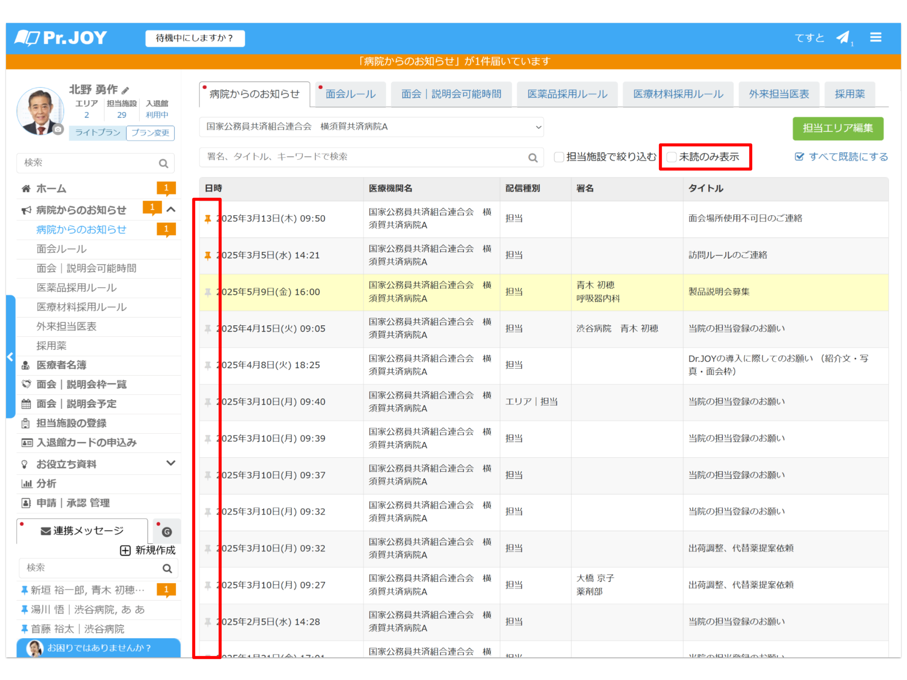
Task: Collapse sidebar with the left blue arrow handle
Action: [10, 357]
